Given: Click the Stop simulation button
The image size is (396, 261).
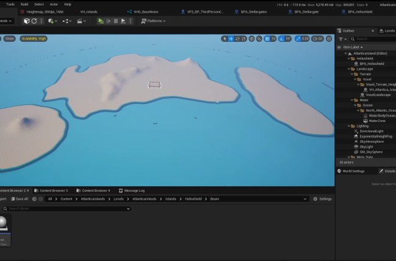Looking at the screenshot, I should pos(116,21).
